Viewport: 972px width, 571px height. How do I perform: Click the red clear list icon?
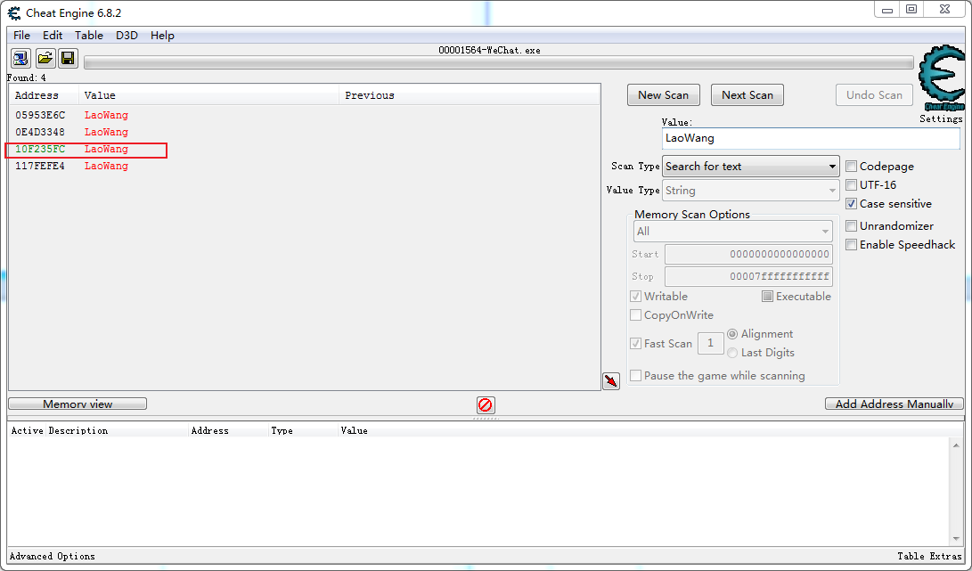click(486, 405)
